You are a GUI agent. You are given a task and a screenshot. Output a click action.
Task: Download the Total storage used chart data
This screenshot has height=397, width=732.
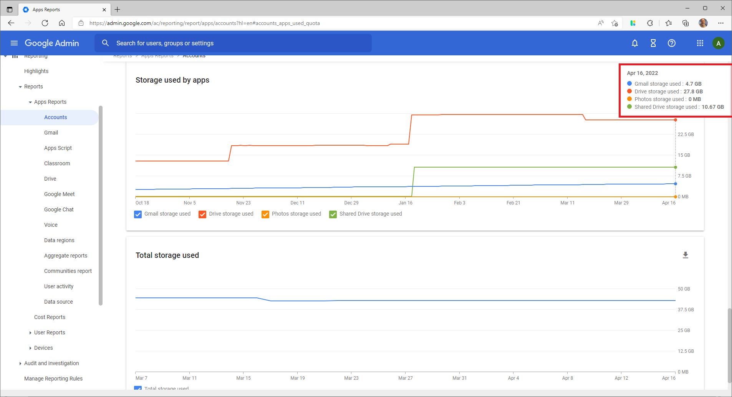[x=686, y=255]
